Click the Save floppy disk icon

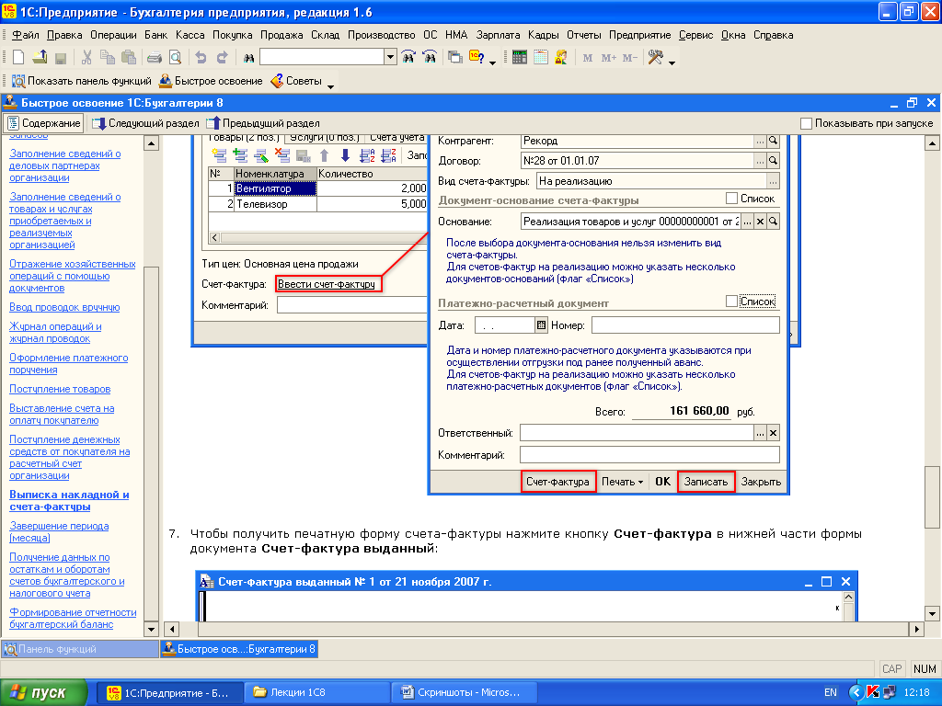60,58
